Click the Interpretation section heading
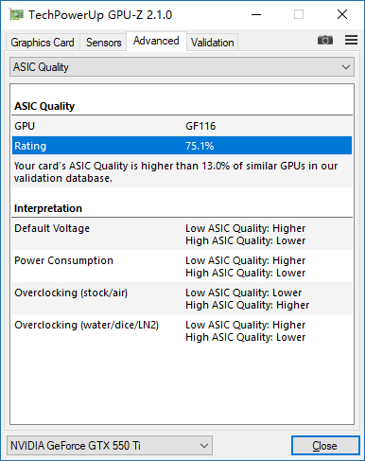 (48, 208)
